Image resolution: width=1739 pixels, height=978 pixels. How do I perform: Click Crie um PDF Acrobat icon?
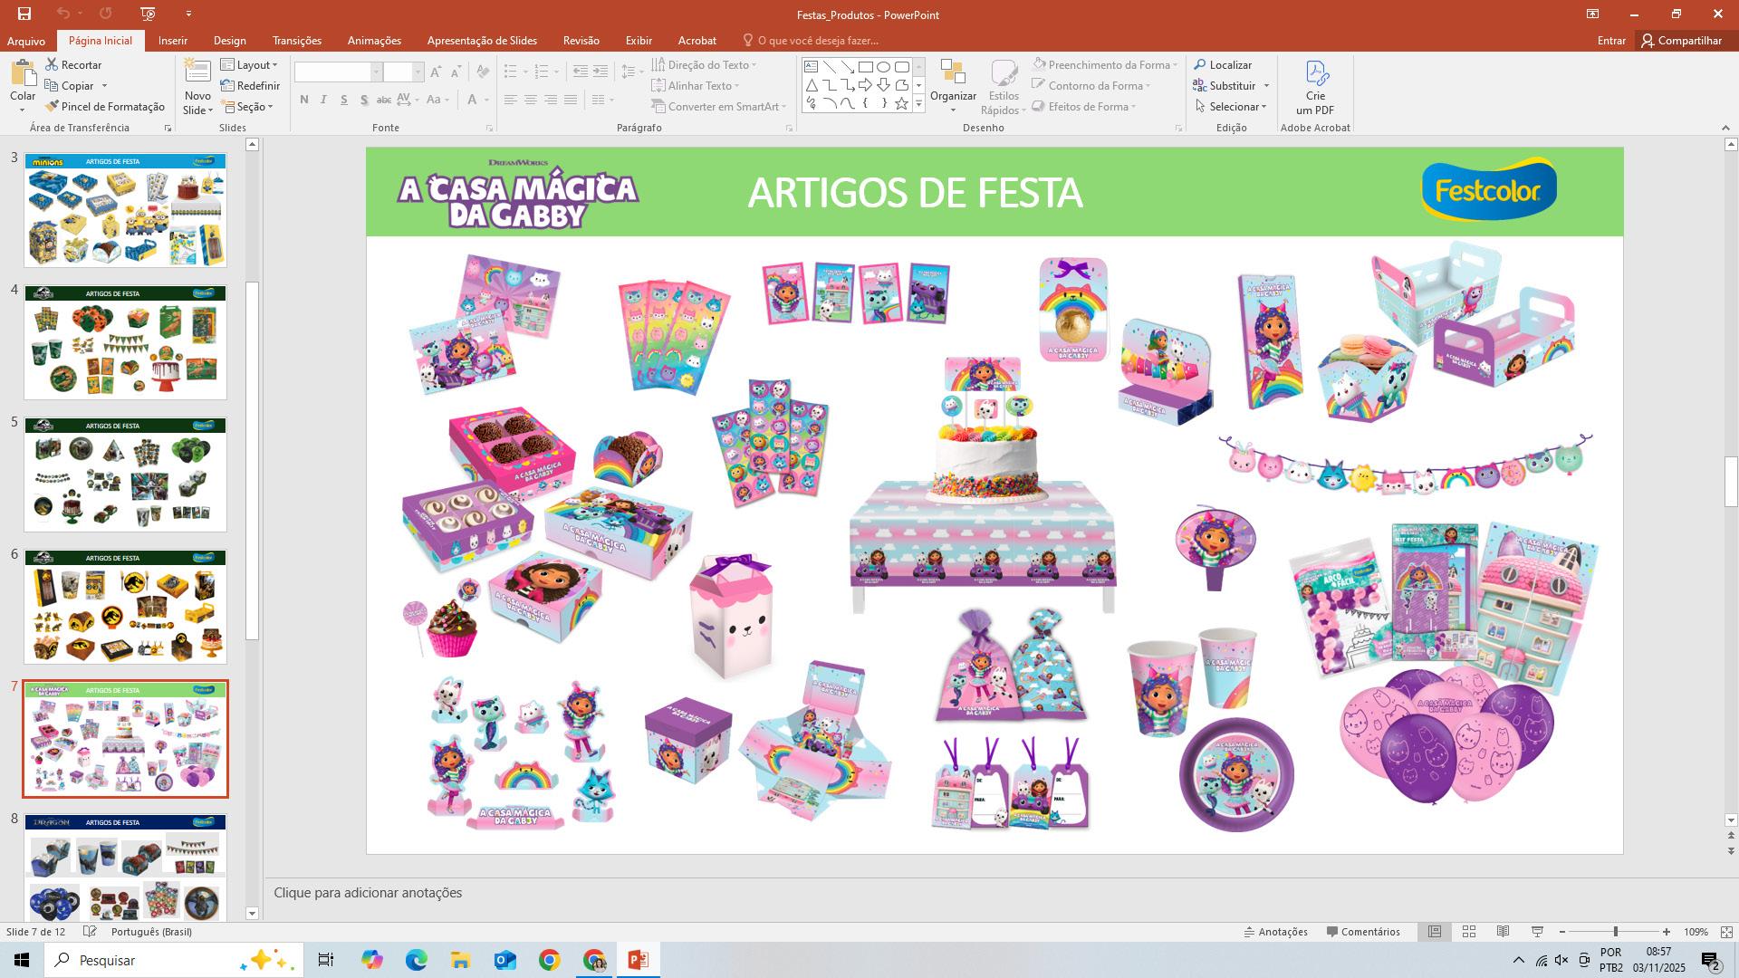coord(1315,87)
